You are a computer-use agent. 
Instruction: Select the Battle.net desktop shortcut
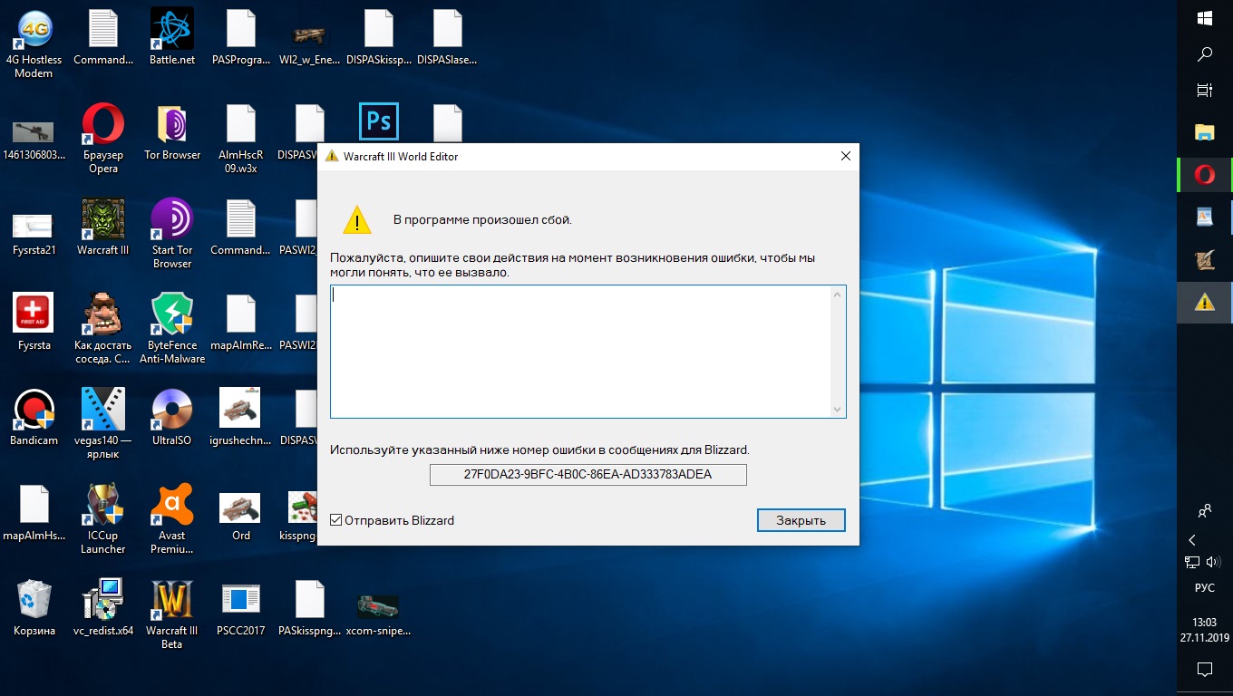click(x=172, y=38)
